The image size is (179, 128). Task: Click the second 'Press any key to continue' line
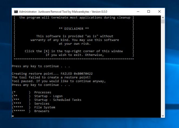pyautogui.click(x=41, y=85)
